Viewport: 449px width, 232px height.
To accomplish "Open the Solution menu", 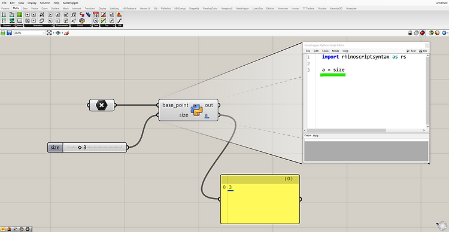I will pyautogui.click(x=45, y=3).
